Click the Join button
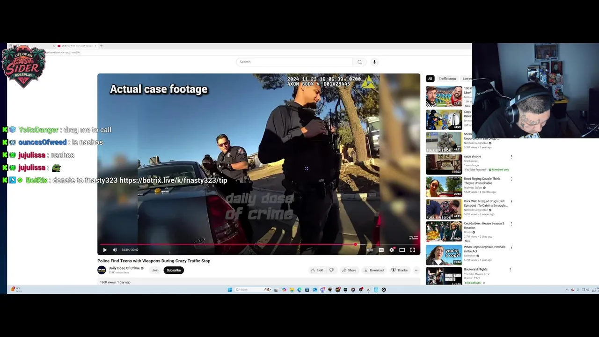 pos(155,270)
